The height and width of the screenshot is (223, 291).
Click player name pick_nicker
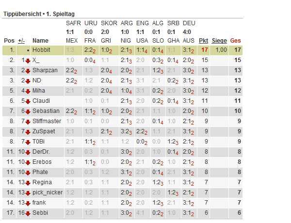(48, 192)
